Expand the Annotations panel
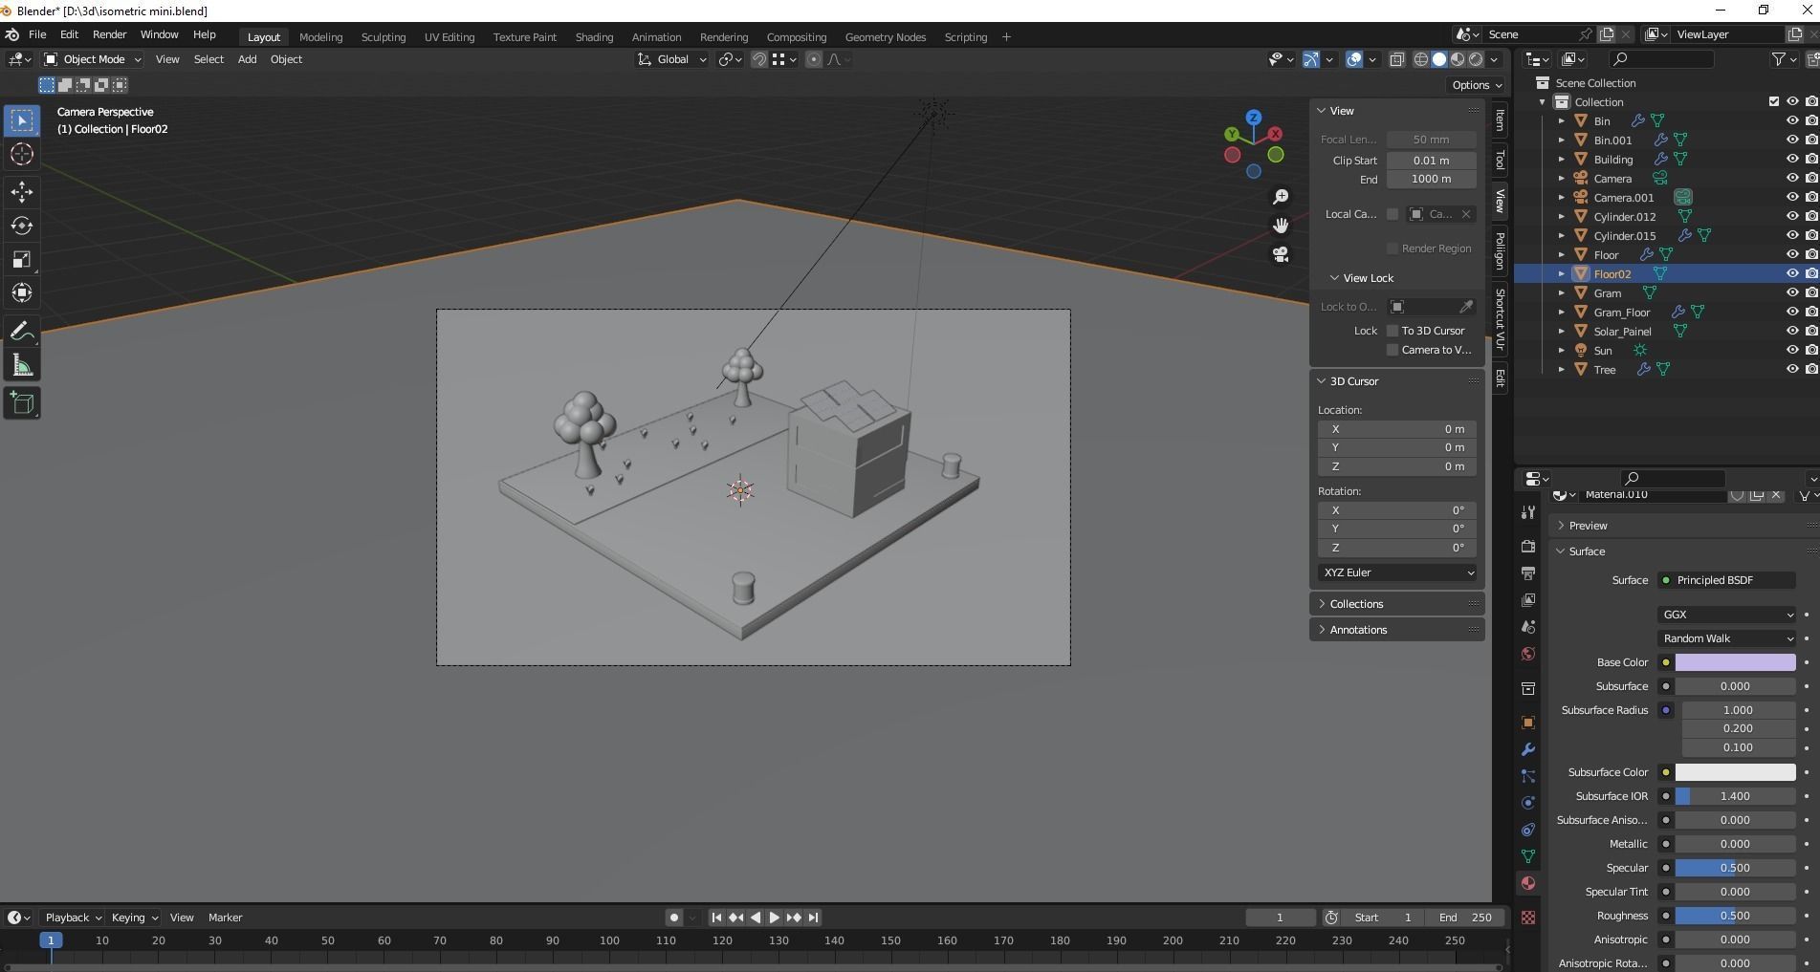The width and height of the screenshot is (1820, 972). [x=1396, y=630]
